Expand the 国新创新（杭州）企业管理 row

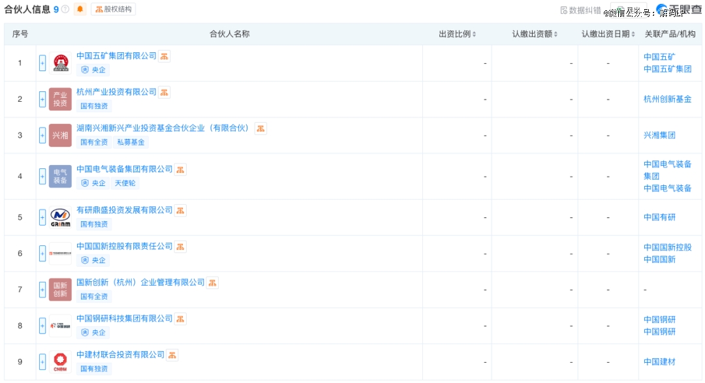click(x=42, y=290)
